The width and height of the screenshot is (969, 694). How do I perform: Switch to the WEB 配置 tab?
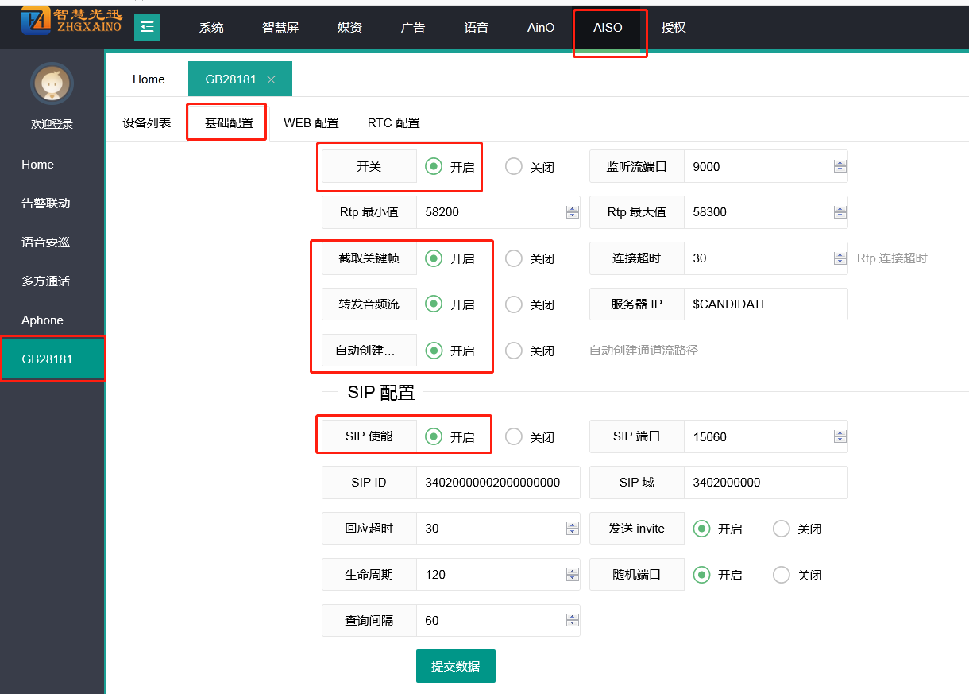click(311, 123)
